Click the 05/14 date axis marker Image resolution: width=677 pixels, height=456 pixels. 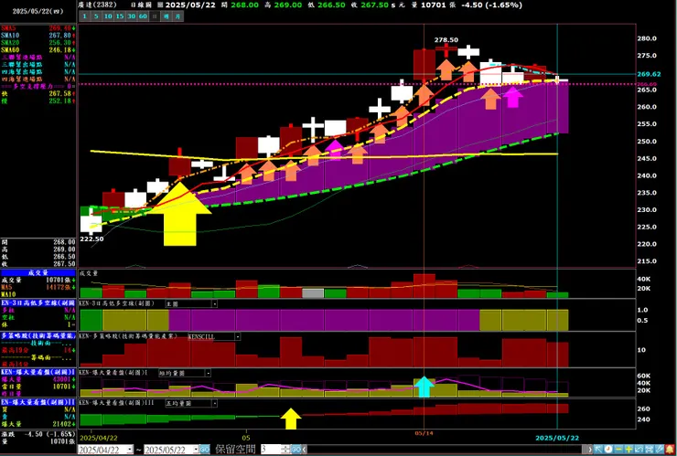(424, 433)
